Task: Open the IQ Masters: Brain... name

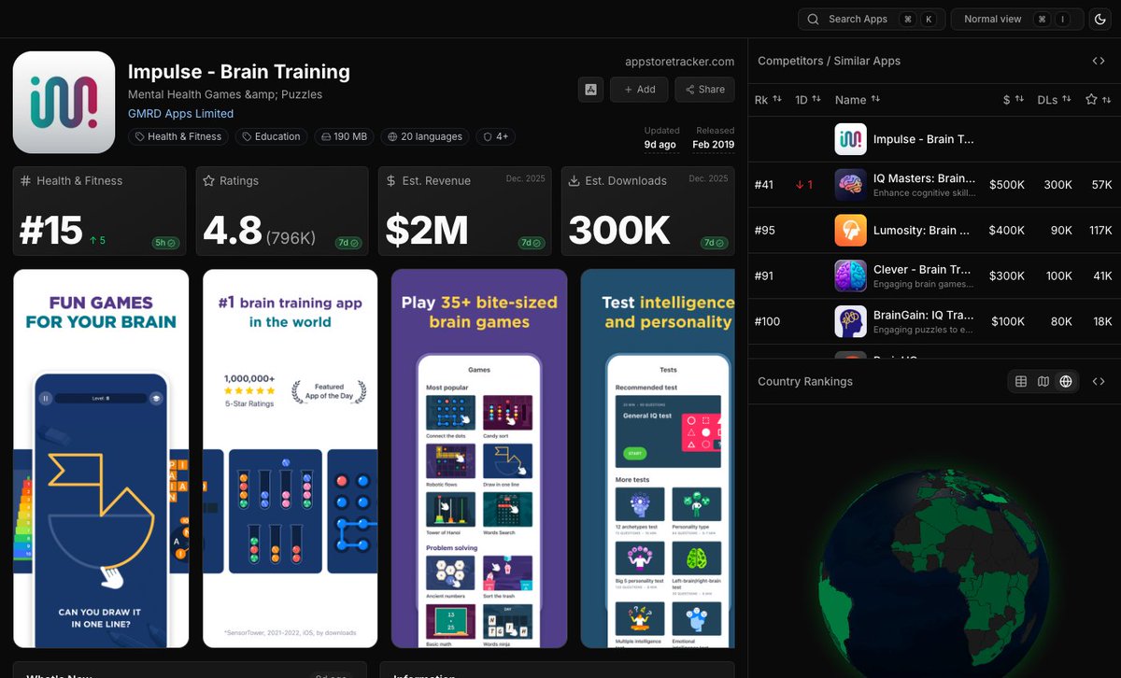Action: (x=924, y=178)
